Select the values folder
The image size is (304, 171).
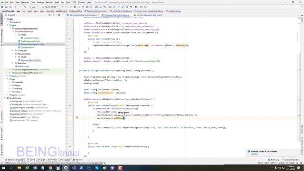coord(18,92)
